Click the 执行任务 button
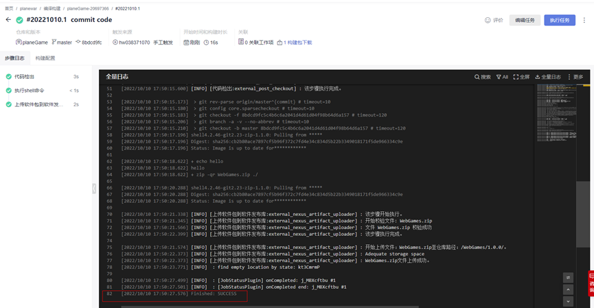Screen dimensions: 594x308 pos(560,20)
